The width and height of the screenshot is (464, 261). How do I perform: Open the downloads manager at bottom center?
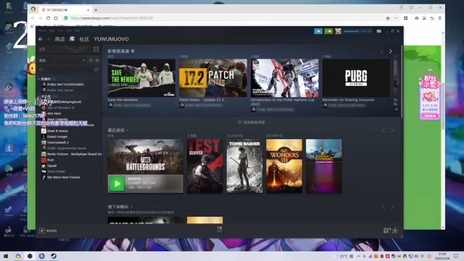pos(219,229)
